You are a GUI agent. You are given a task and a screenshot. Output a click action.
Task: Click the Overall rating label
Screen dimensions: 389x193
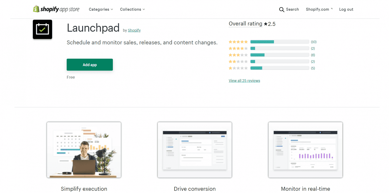(245, 24)
